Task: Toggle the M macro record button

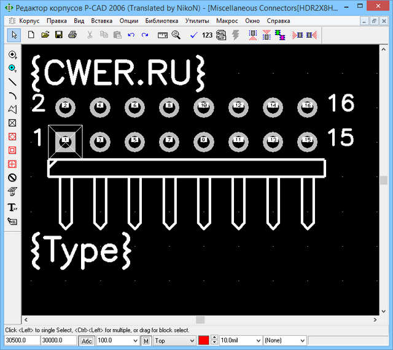Action: 146,340
